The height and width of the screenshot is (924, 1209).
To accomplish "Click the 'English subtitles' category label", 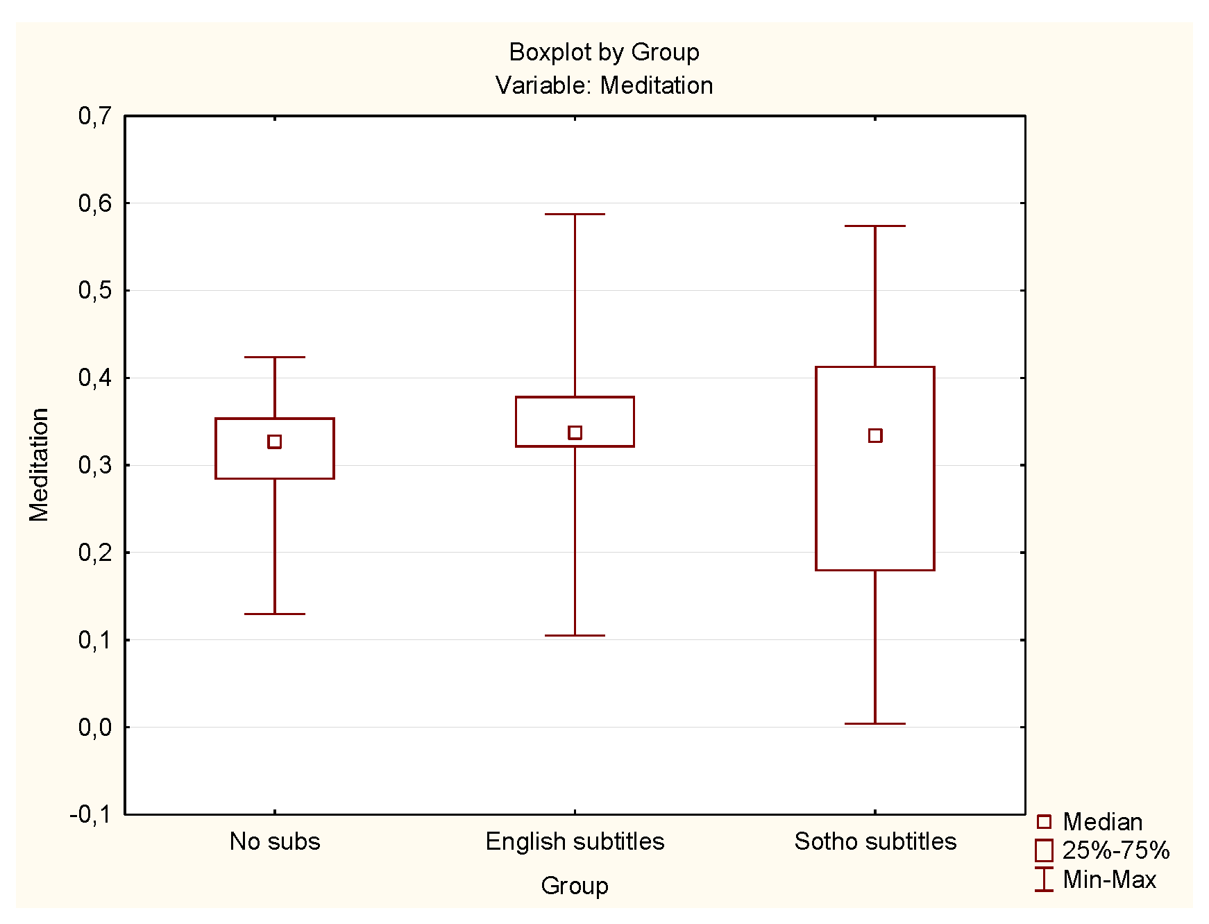I will tap(575, 841).
